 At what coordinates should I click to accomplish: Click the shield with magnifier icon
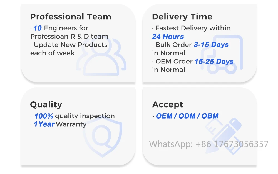click(x=102, y=136)
